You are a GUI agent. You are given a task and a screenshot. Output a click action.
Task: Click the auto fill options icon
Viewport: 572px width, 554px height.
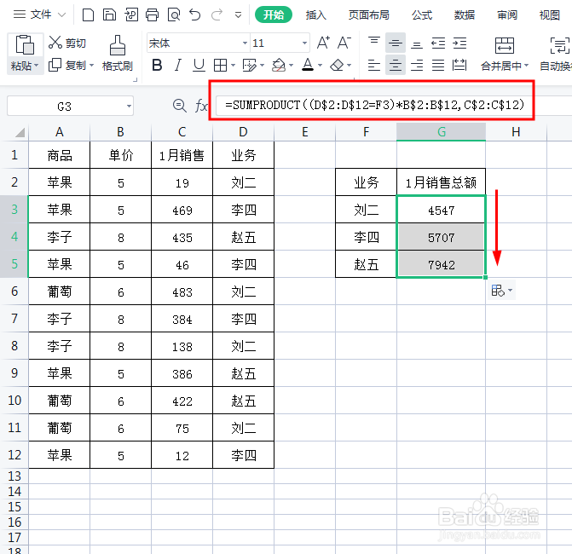coord(498,291)
